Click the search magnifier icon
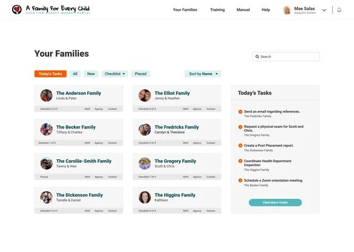The image size is (354, 252). [257, 56]
